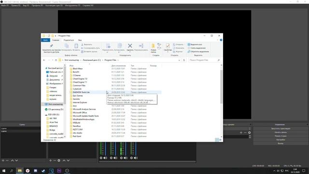Open OBS Studio icon on Windows taskbar
This screenshot has width=309, height=174.
click(x=67, y=171)
